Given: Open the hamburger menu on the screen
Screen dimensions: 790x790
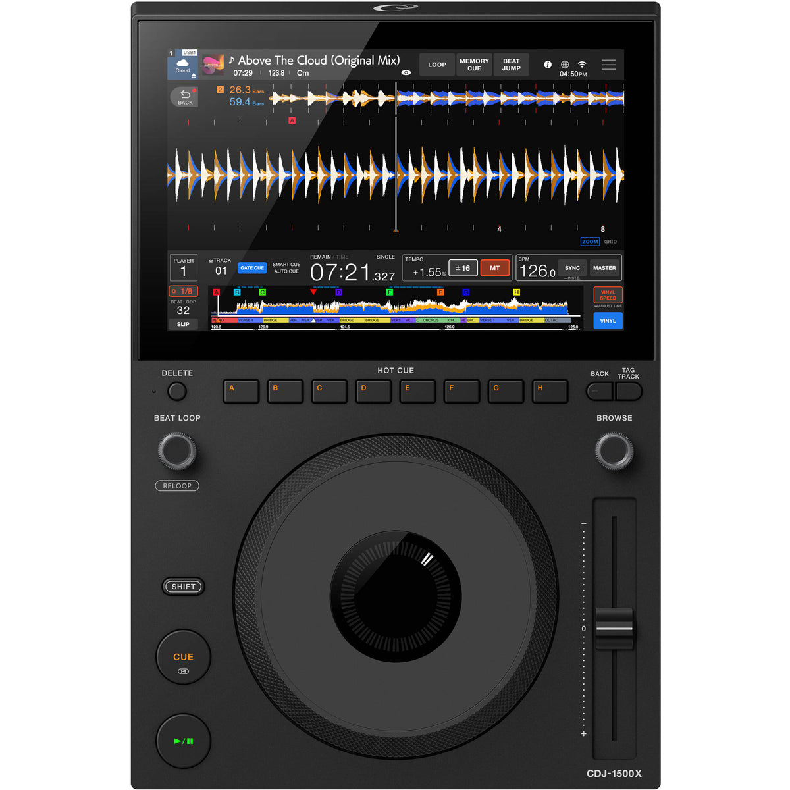Looking at the screenshot, I should tap(609, 65).
